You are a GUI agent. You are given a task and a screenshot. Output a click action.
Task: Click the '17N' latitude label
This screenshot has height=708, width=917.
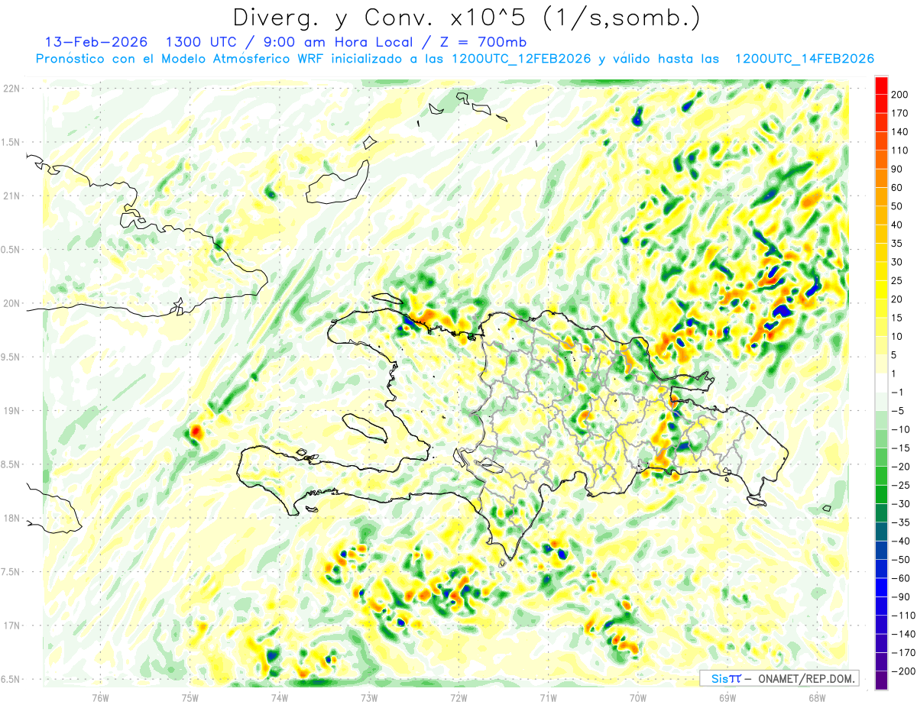[x=11, y=626]
